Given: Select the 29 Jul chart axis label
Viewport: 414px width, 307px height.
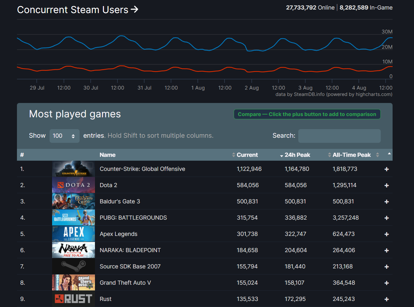Looking at the screenshot, I should [37, 88].
